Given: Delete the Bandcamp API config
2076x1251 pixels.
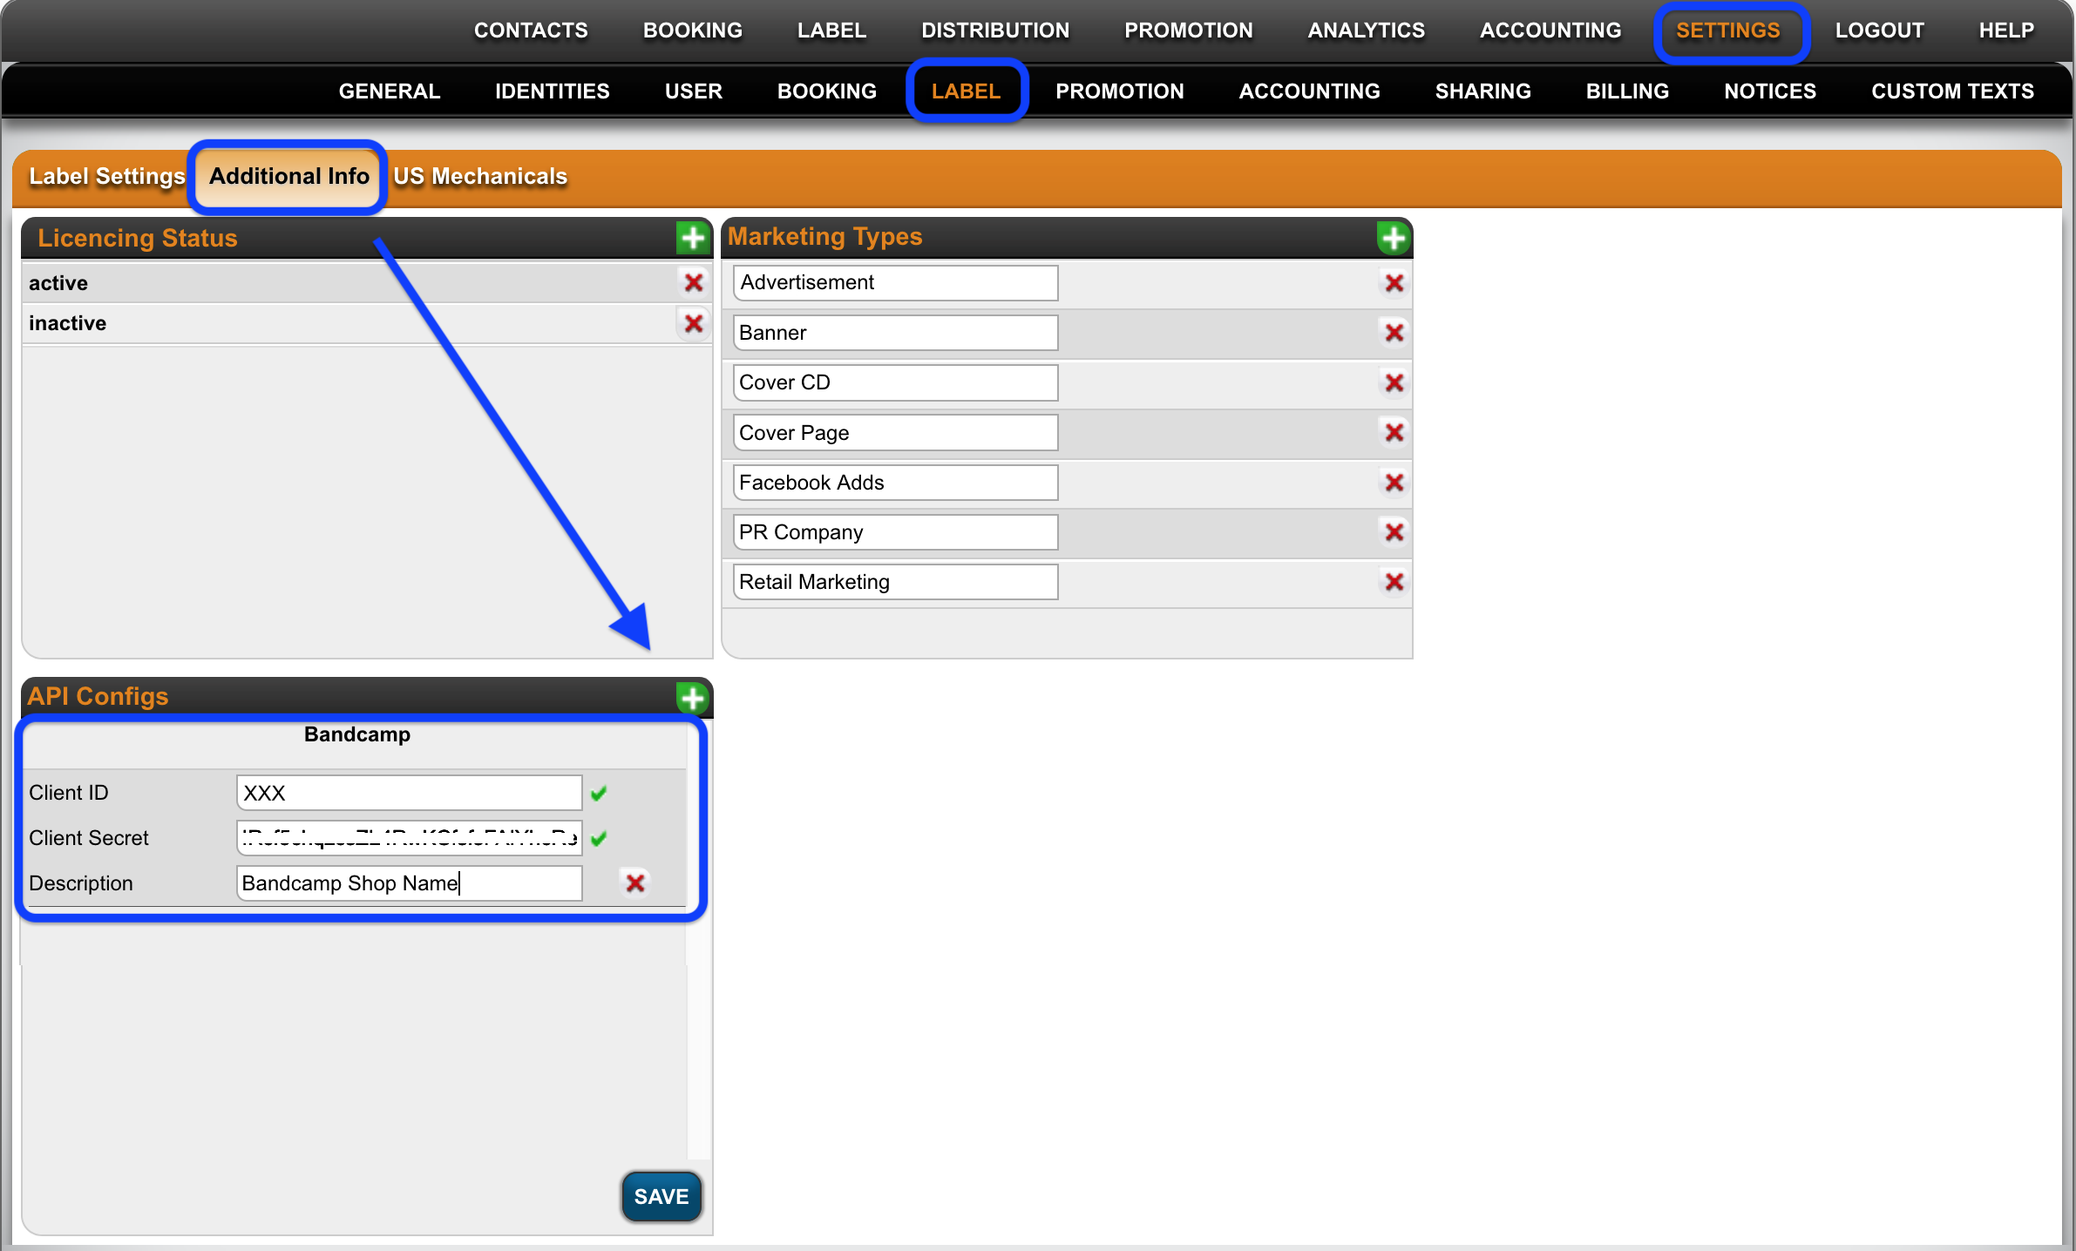Looking at the screenshot, I should (635, 882).
